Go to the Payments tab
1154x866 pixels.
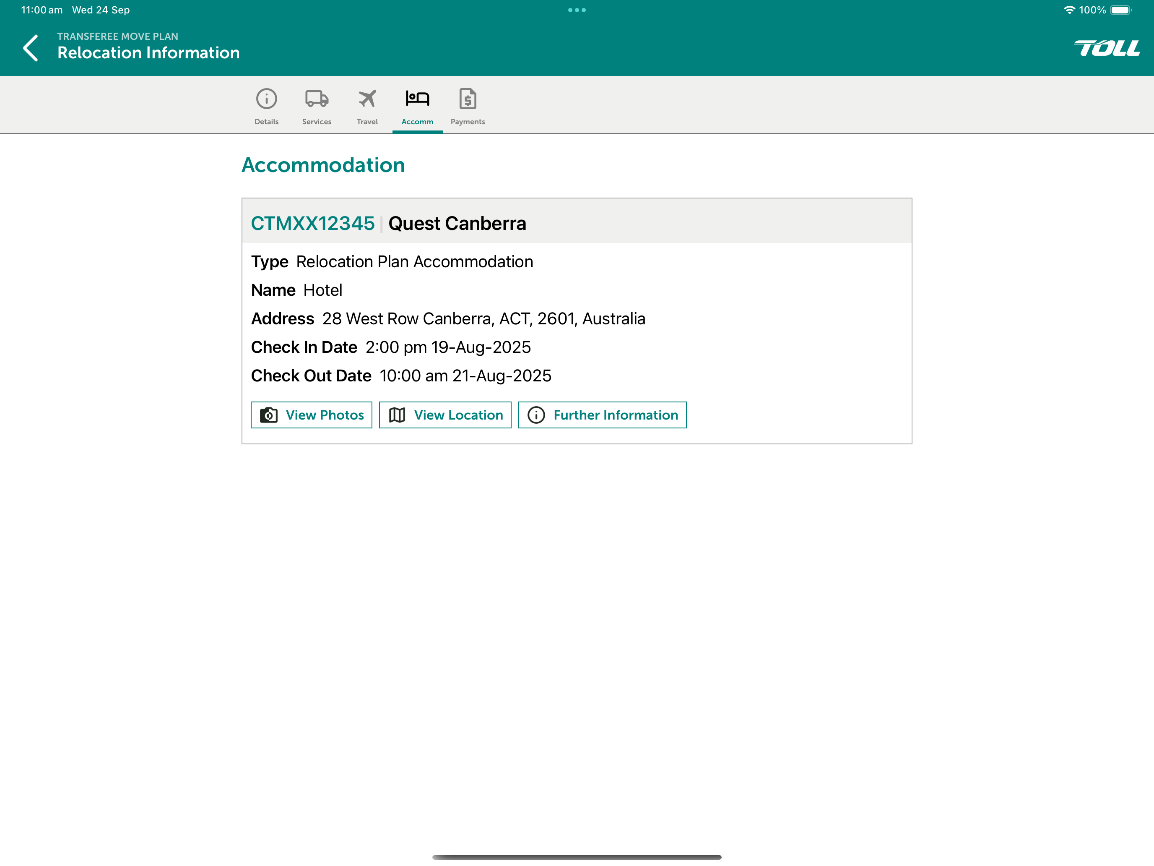468,107
